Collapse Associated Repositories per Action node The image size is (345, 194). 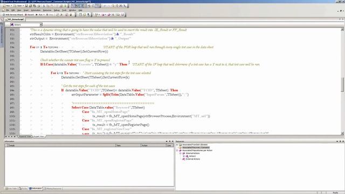coord(177,150)
